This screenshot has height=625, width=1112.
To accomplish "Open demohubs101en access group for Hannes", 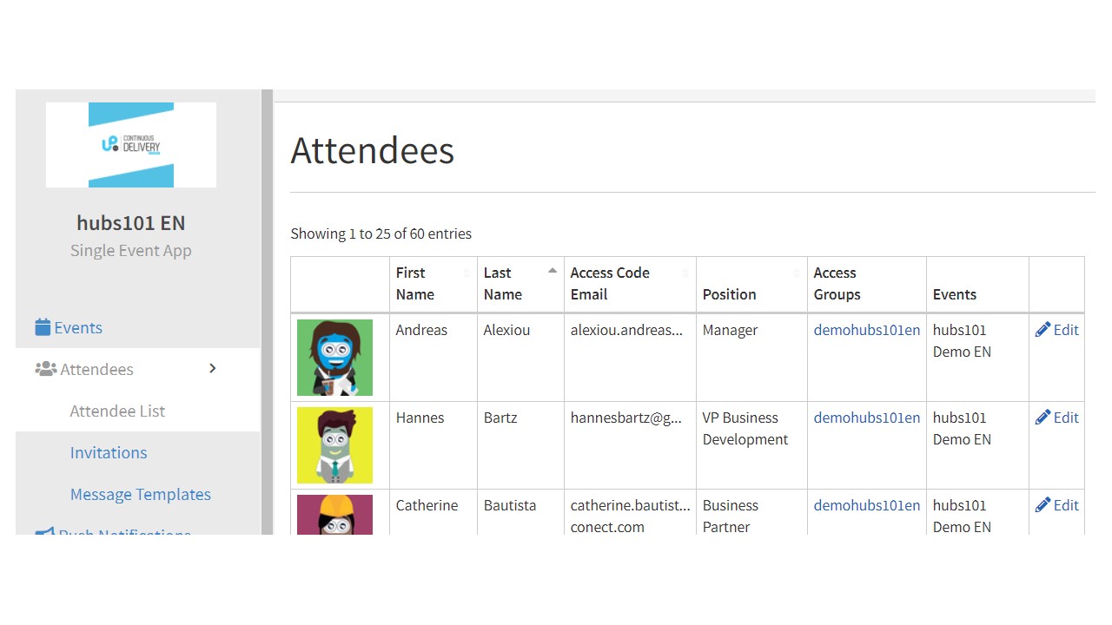I will 867,418.
